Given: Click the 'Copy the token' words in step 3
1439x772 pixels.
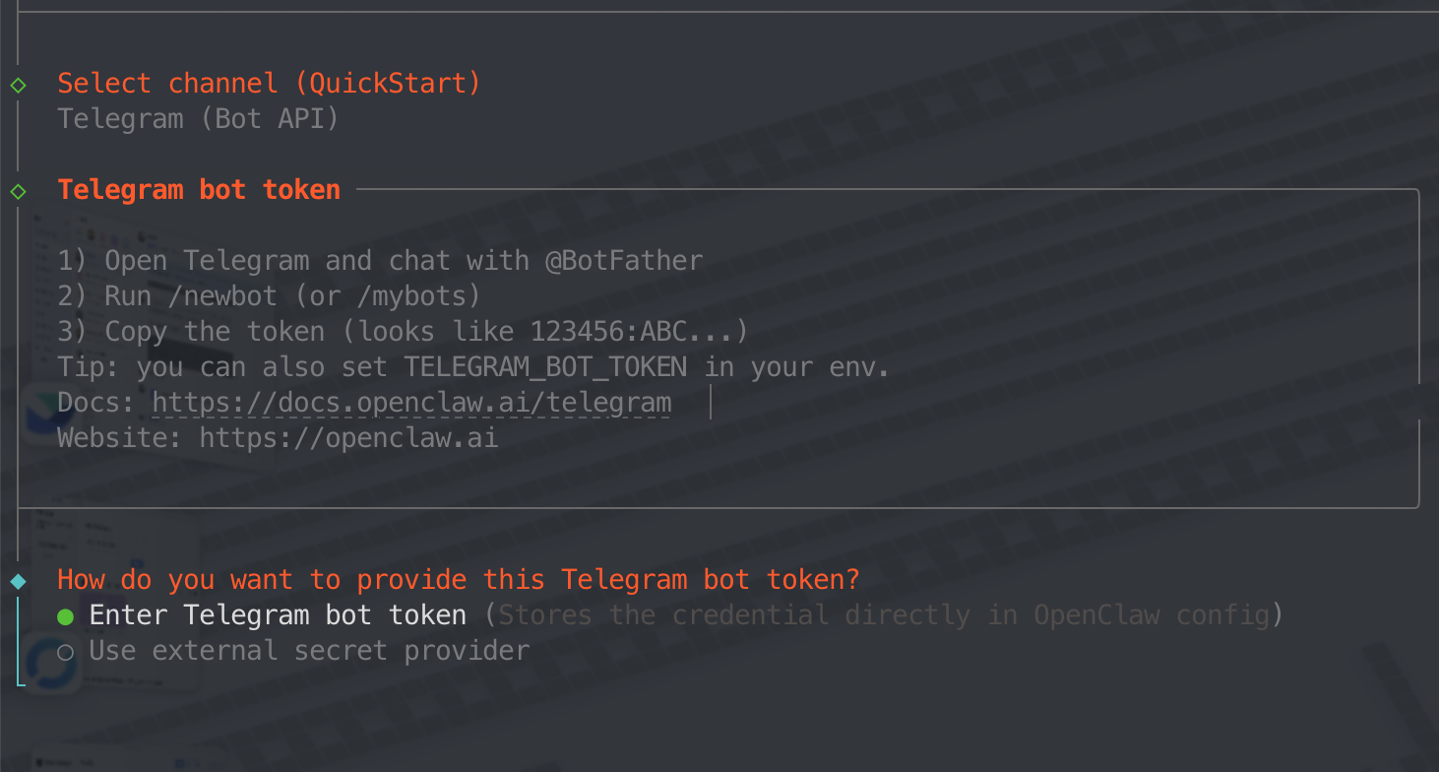Looking at the screenshot, I should click(215, 332).
